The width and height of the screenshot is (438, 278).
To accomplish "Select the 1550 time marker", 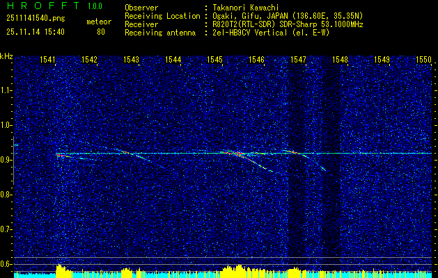I will [423, 60].
